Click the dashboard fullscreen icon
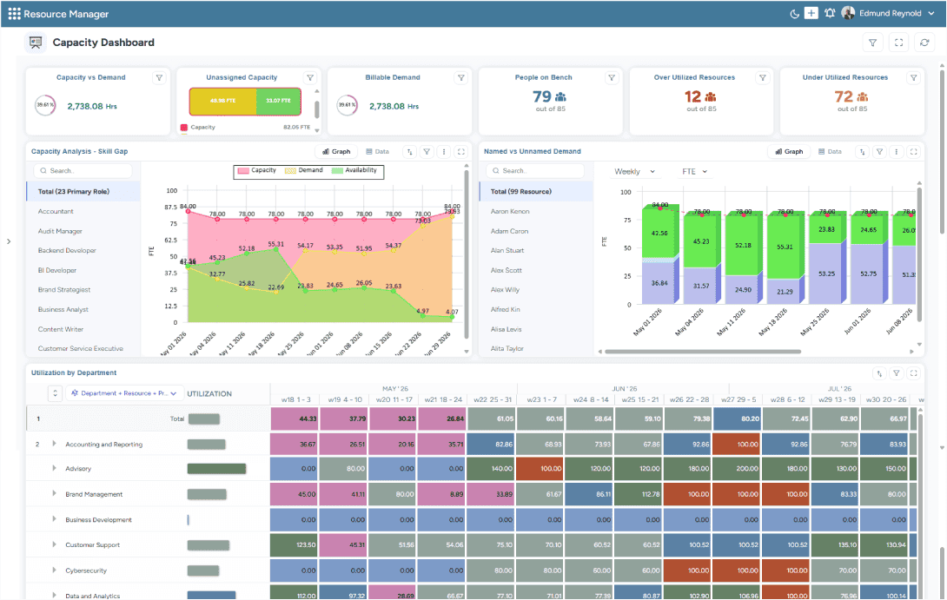 click(898, 43)
